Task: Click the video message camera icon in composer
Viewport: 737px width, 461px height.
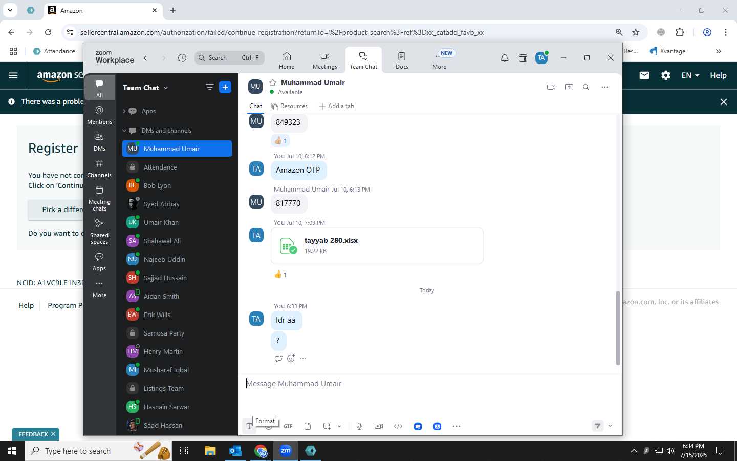Action: coord(379,426)
